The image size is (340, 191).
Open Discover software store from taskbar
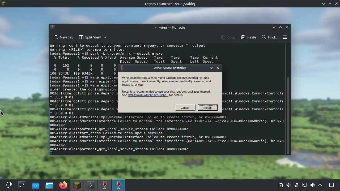[x=36, y=185]
